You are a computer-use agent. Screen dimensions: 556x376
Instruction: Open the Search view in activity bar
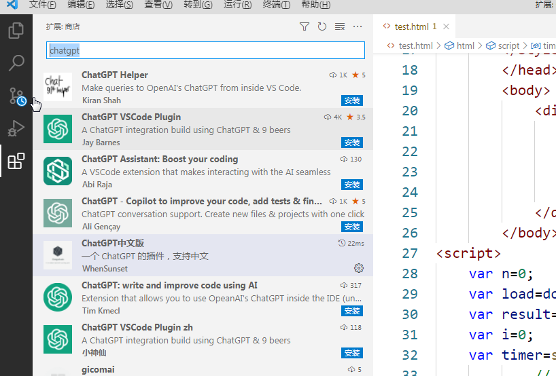pyautogui.click(x=16, y=63)
